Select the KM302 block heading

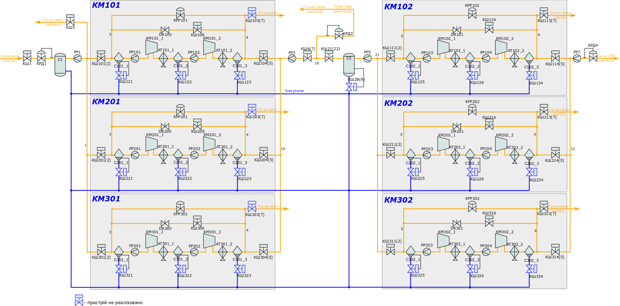point(398,200)
